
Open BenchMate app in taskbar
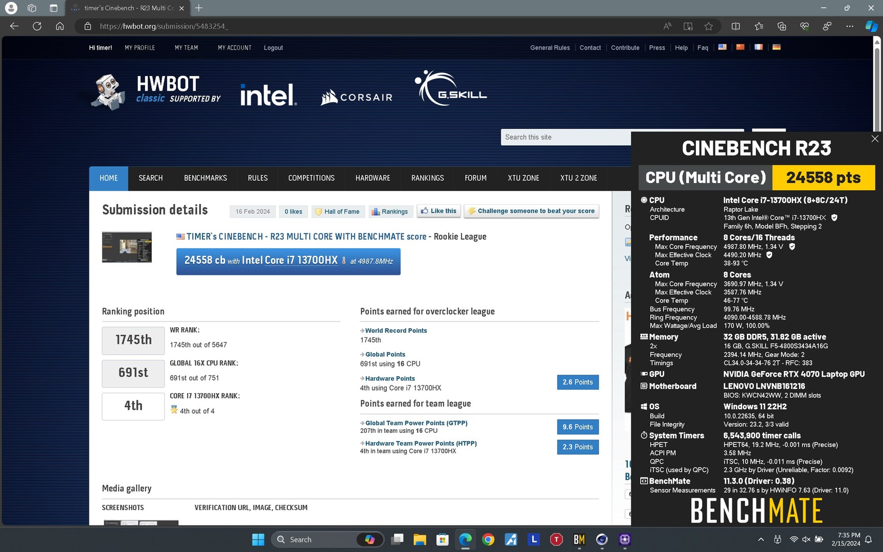coord(579,539)
